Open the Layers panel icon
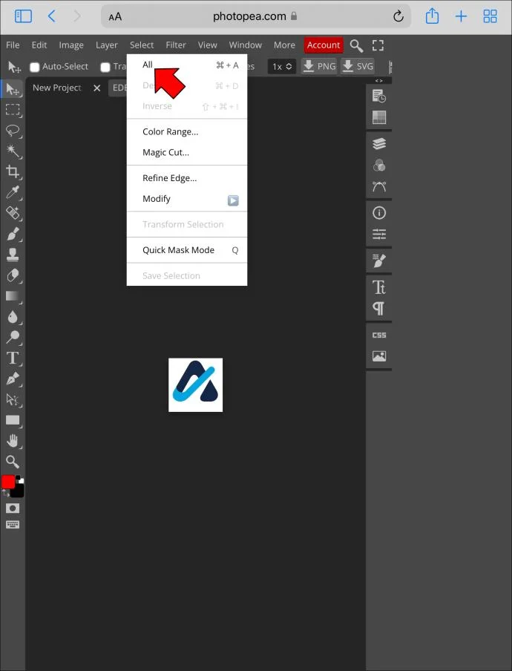 tap(379, 144)
